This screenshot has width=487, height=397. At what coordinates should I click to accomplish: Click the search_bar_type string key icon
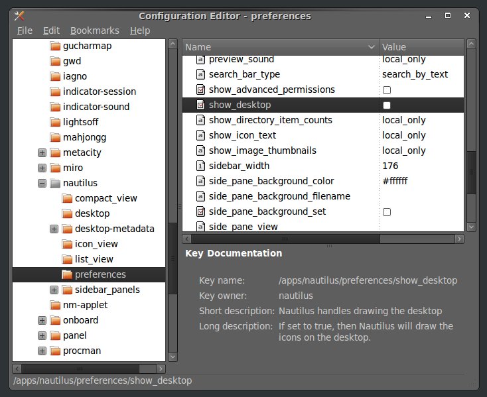click(201, 74)
